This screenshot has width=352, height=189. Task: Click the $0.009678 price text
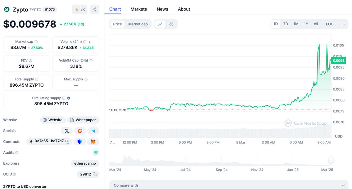click(30, 24)
